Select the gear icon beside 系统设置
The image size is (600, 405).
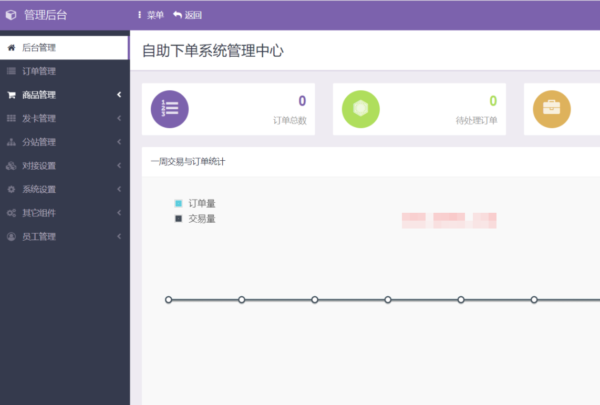(11, 189)
